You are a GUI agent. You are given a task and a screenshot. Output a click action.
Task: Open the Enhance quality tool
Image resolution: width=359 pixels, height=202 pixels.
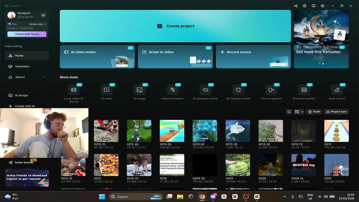[x=304, y=92]
